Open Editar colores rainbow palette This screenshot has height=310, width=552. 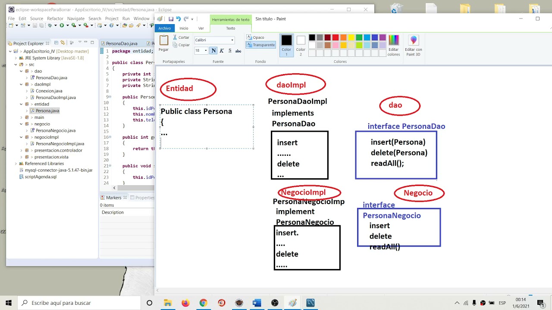[394, 40]
